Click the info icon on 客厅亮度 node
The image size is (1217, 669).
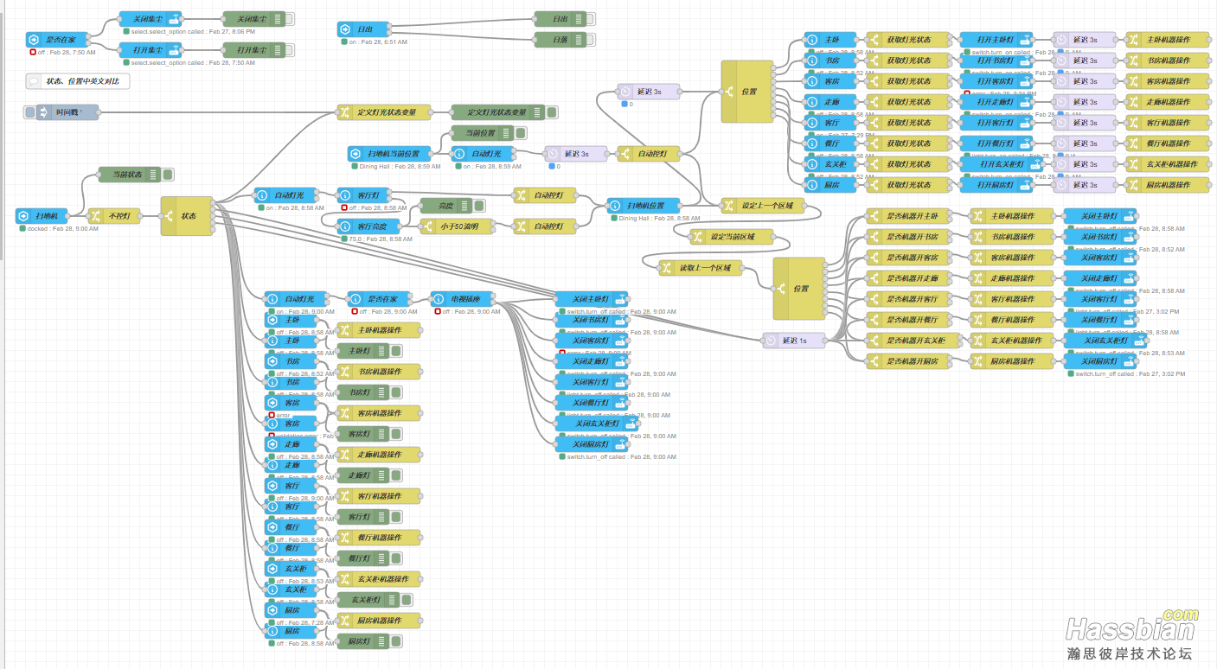(344, 226)
